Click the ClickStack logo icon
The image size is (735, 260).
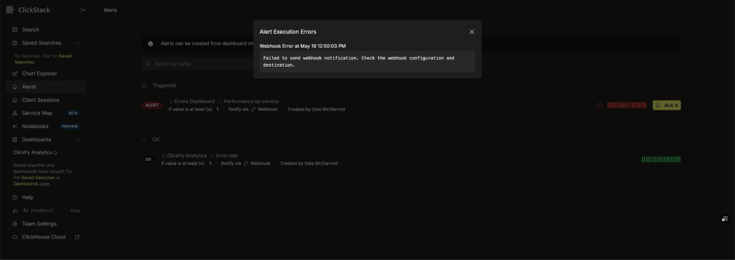click(x=10, y=10)
